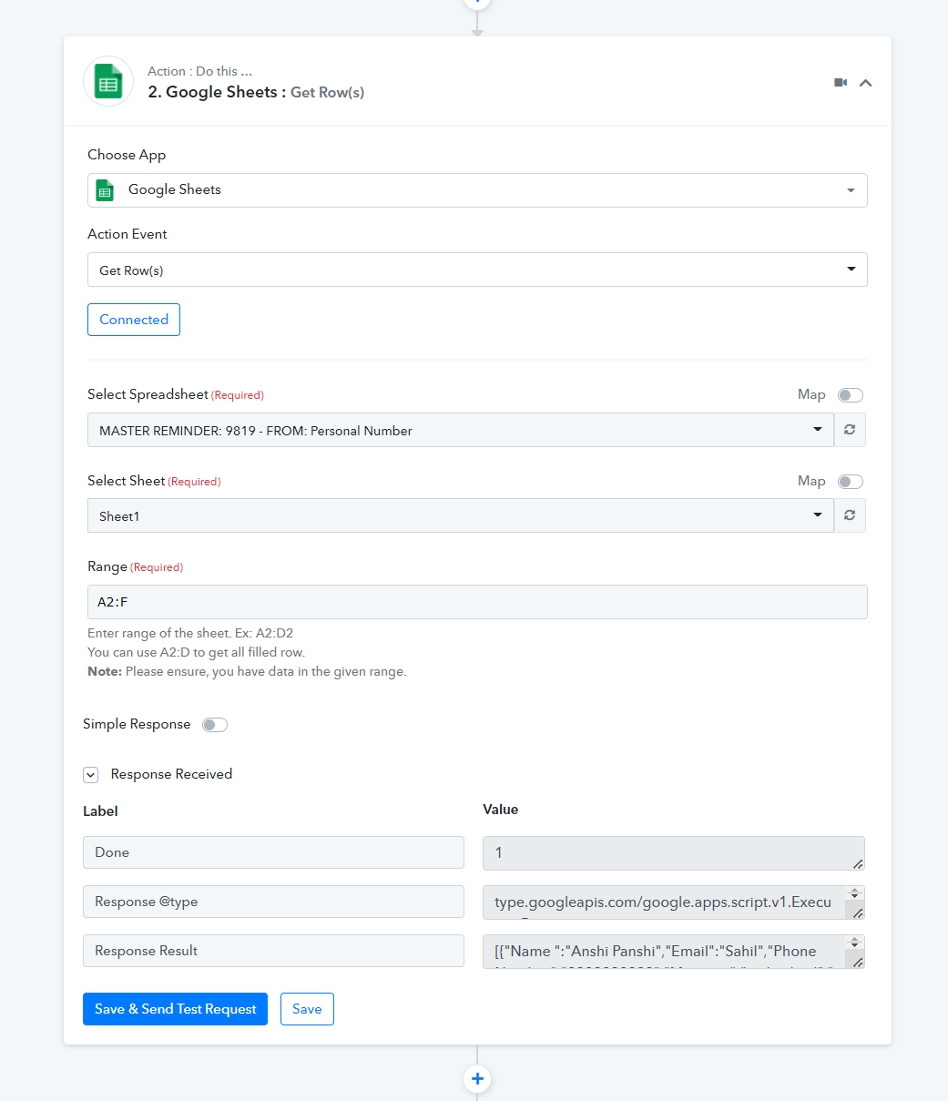948x1101 pixels.
Task: Click Save & Send Test Request button
Action: (175, 1009)
